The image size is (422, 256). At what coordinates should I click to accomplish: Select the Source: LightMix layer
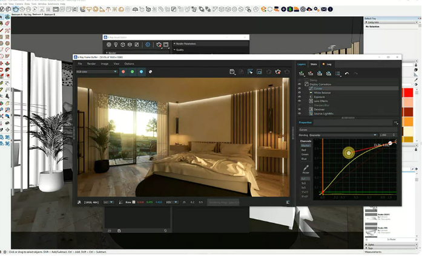click(323, 114)
